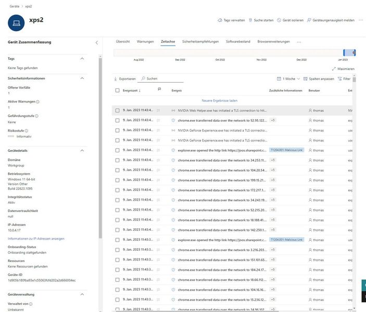Switch to the Warnungen tab
This screenshot has width=366, height=312.
pyautogui.click(x=145, y=41)
